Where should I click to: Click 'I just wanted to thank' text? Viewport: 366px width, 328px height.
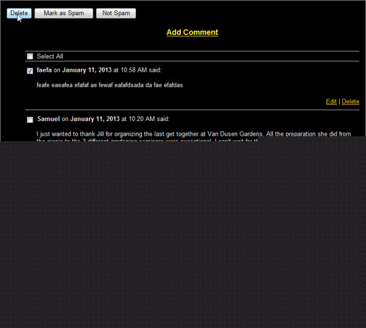[x=67, y=134]
